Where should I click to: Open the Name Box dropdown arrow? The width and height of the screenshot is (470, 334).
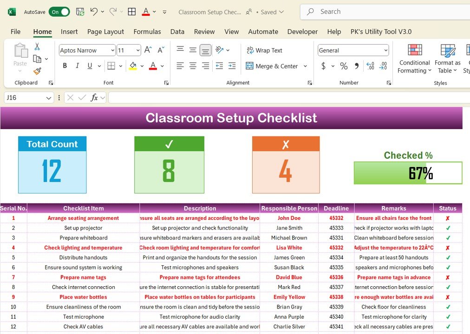(x=49, y=98)
